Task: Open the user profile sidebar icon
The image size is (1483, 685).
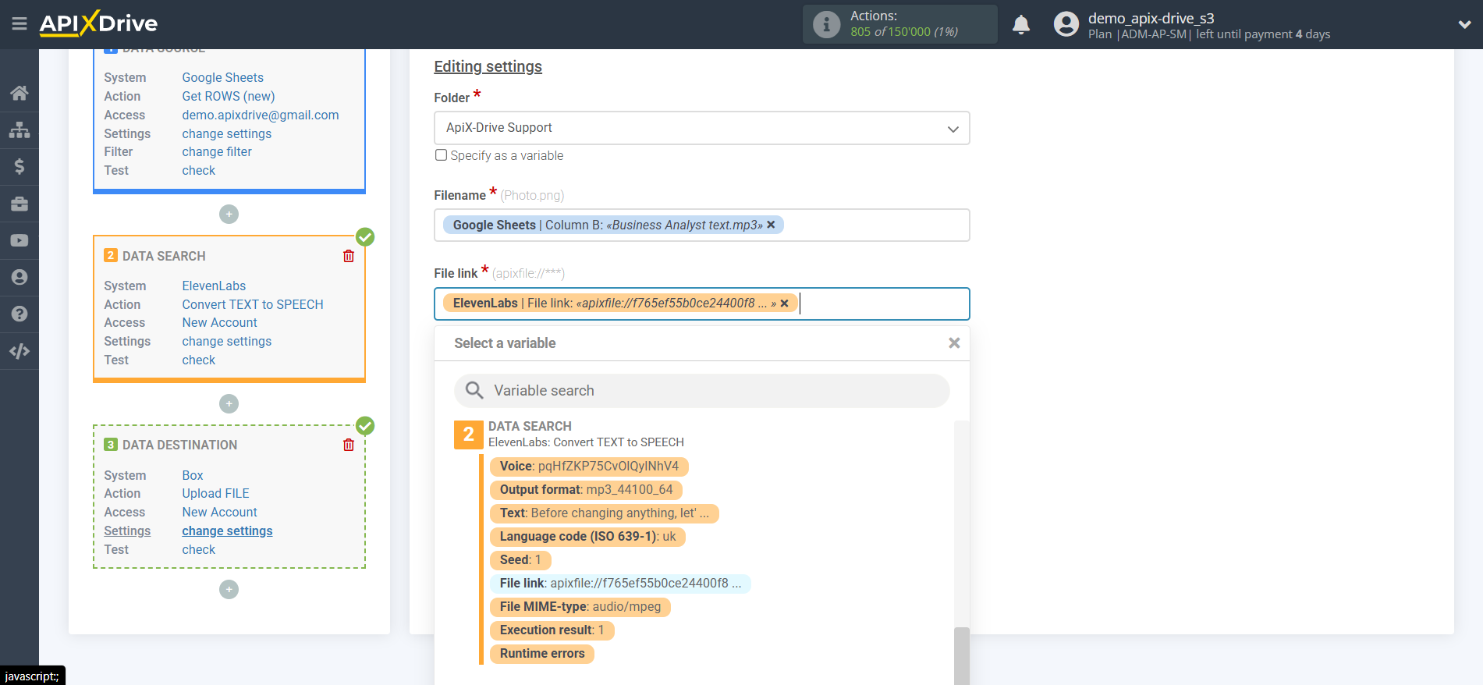Action: (x=20, y=277)
